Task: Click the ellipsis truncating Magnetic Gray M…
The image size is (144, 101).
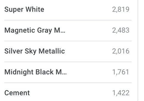Action: pyautogui.click(x=63, y=32)
